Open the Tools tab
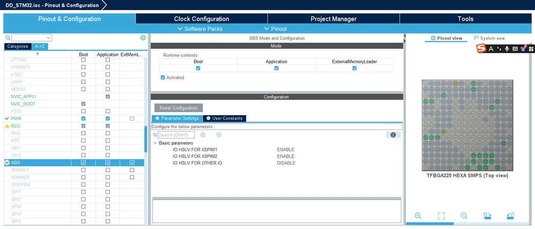 click(465, 19)
